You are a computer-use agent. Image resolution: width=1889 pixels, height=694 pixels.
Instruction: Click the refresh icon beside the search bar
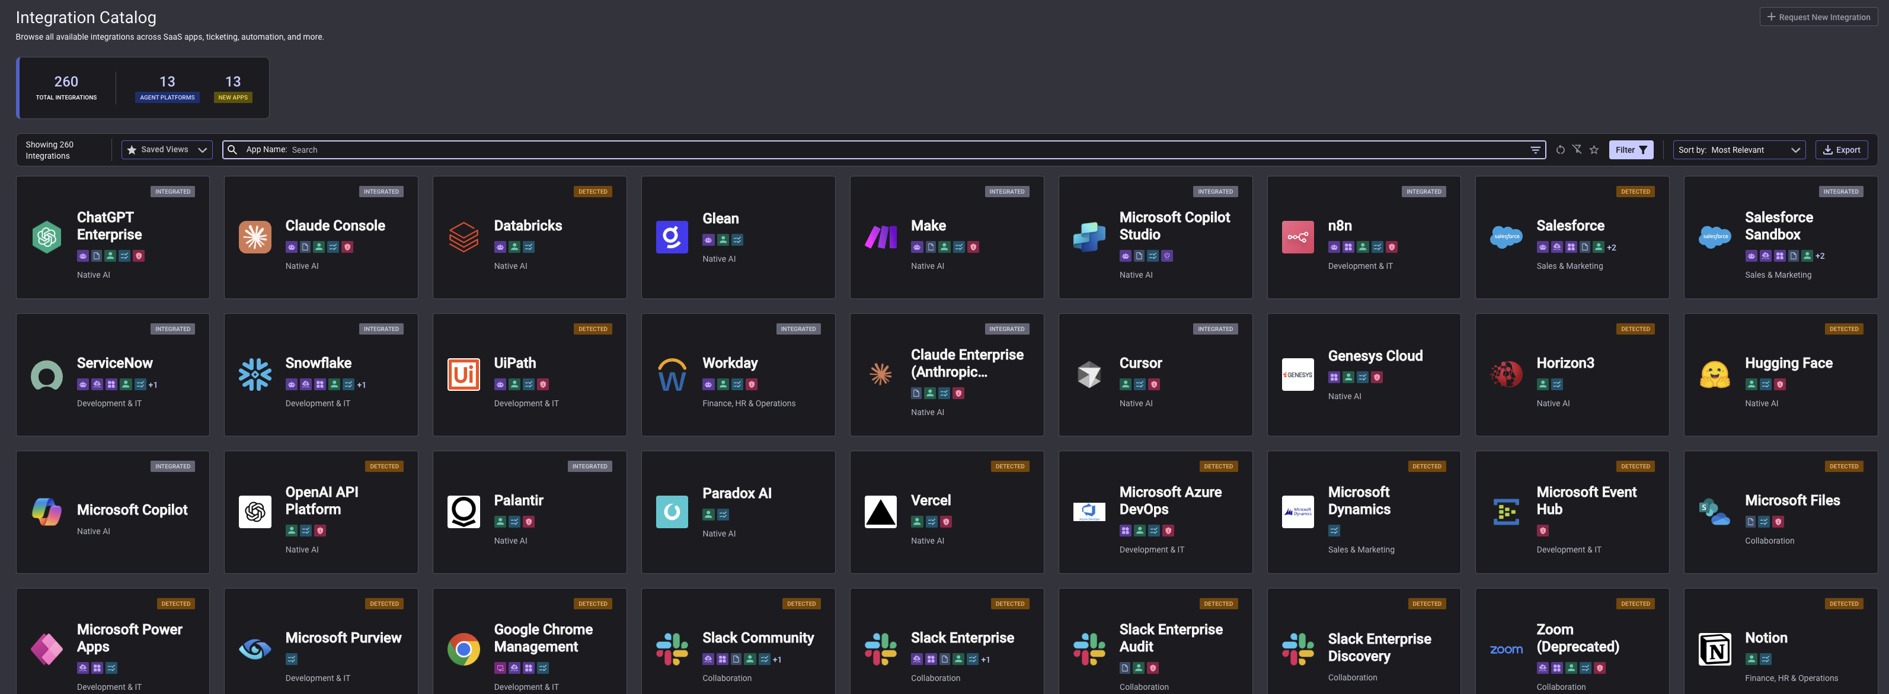coord(1560,149)
